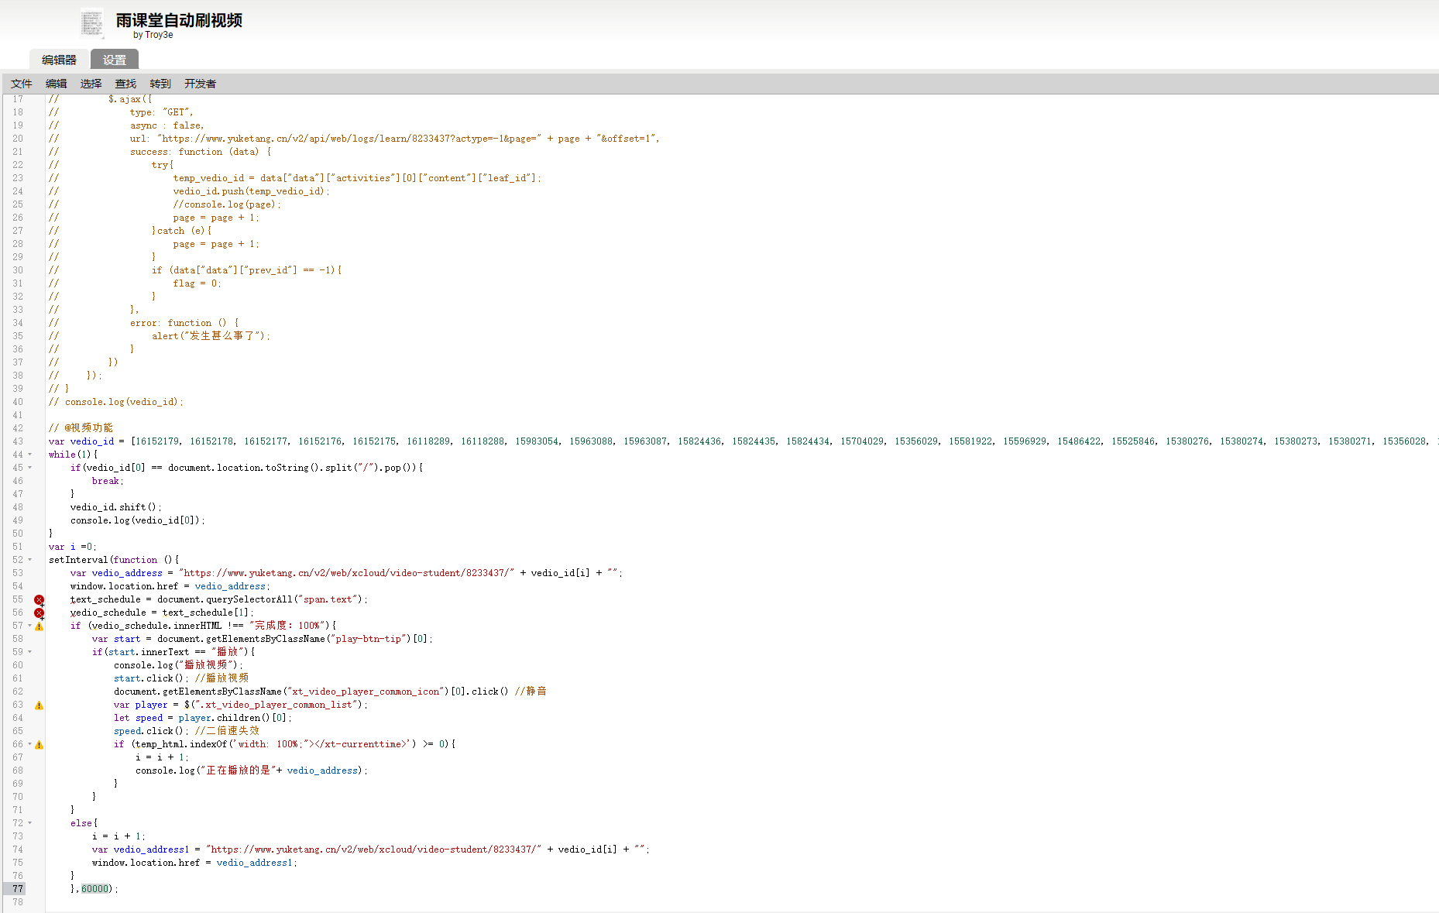Viewport: 1439px width, 913px height.
Task: Click the warning icon on line 66
Action: tap(39, 744)
